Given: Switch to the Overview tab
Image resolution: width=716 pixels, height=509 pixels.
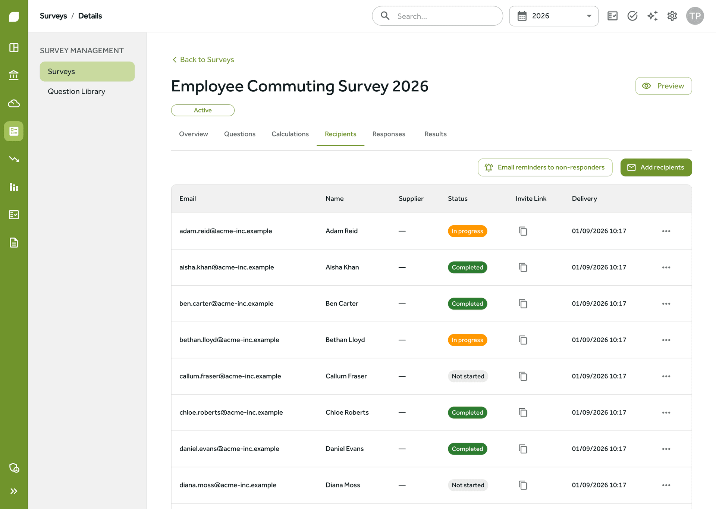Looking at the screenshot, I should [194, 134].
